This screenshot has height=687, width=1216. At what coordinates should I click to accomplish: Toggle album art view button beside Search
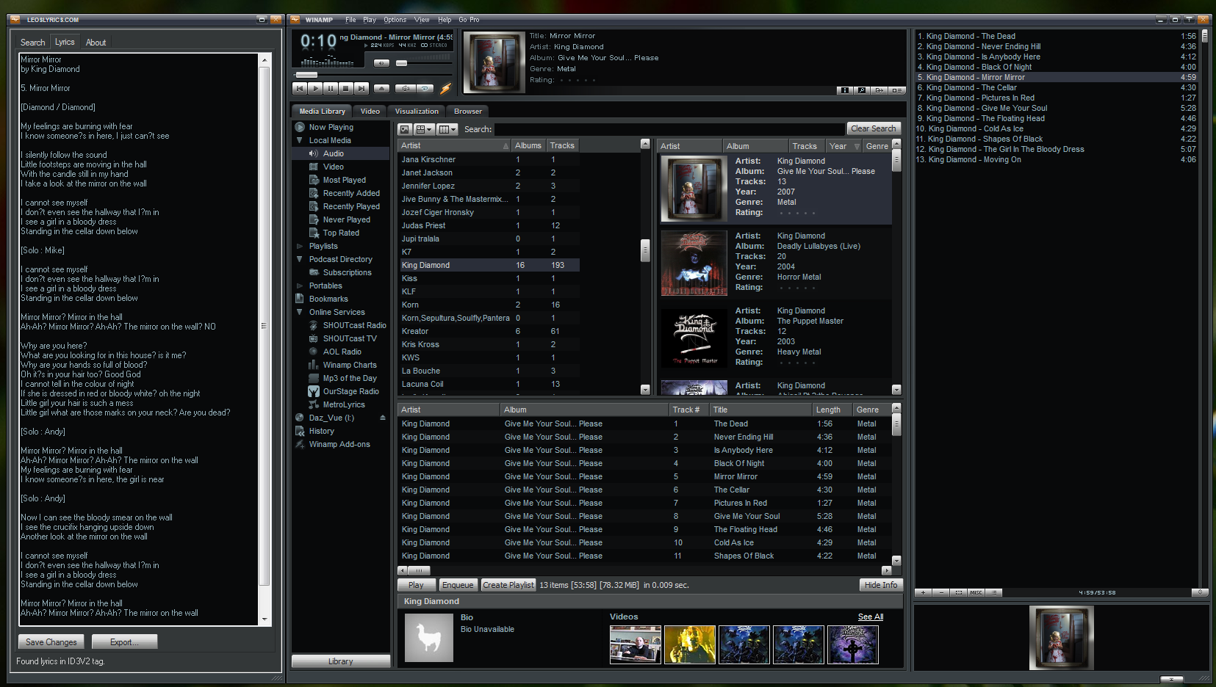(405, 129)
